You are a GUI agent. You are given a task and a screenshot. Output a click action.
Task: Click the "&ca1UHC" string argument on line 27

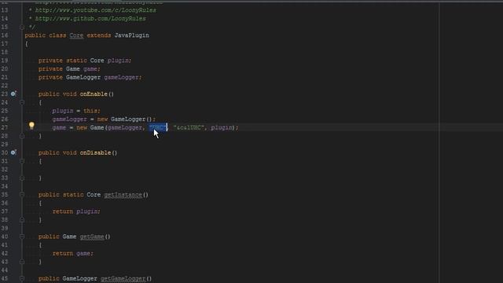(189, 127)
